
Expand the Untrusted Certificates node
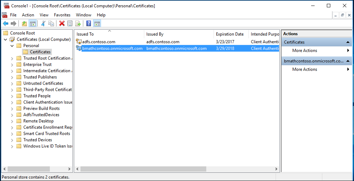click(x=12, y=84)
